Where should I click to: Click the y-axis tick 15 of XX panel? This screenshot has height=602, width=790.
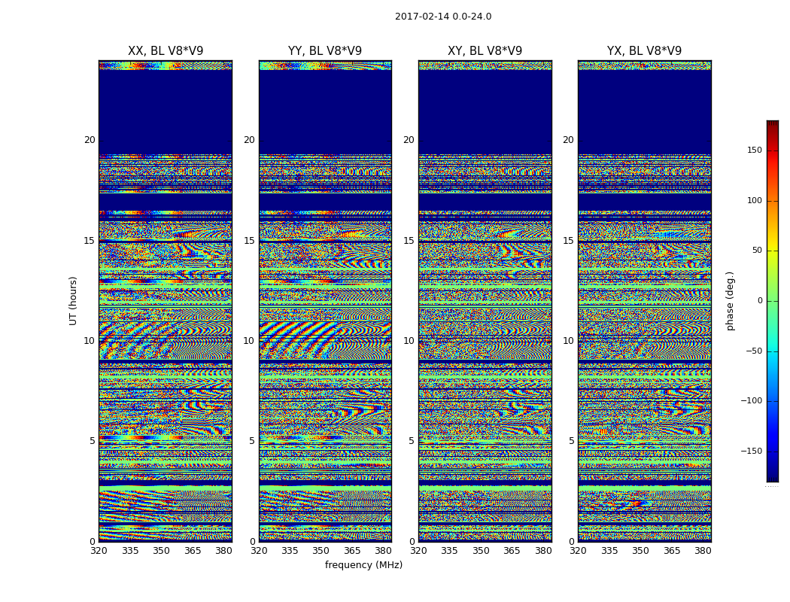click(90, 240)
